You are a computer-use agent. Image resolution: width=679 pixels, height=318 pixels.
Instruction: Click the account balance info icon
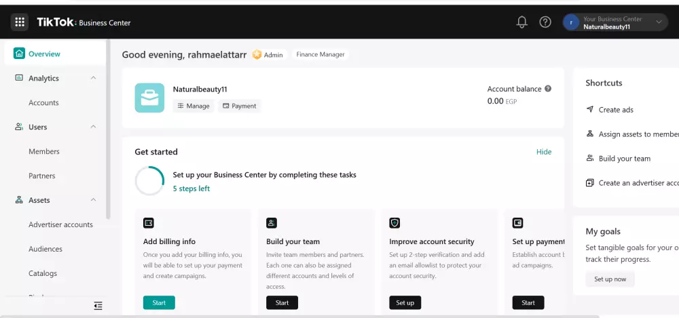[x=548, y=89]
